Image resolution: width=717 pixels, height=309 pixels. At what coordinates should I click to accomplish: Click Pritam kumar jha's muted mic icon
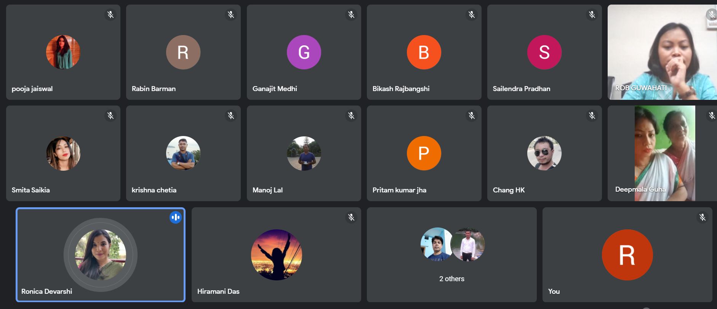point(472,116)
